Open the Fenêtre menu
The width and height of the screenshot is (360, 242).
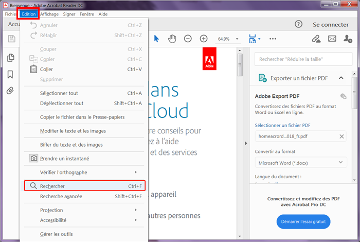pyautogui.click(x=87, y=14)
